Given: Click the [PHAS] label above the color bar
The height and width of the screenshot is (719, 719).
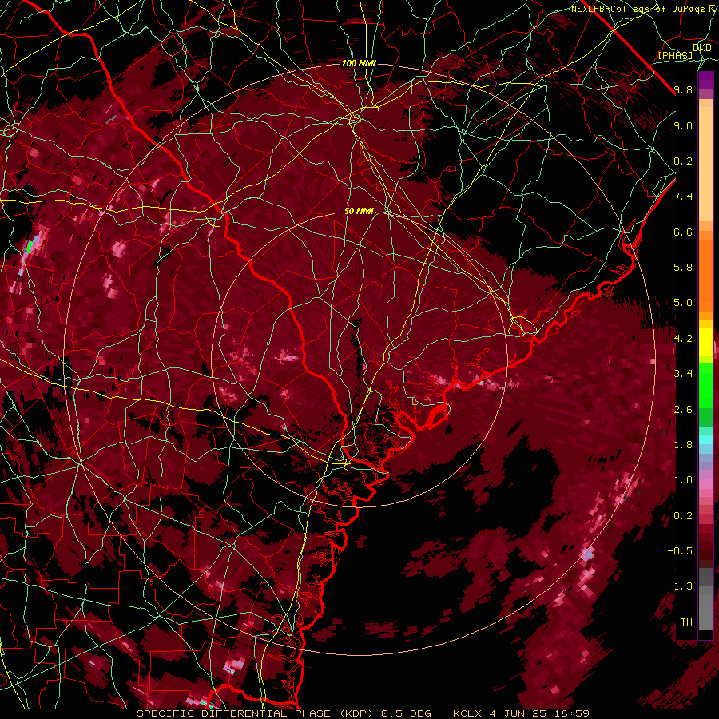Looking at the screenshot, I should pyautogui.click(x=675, y=55).
